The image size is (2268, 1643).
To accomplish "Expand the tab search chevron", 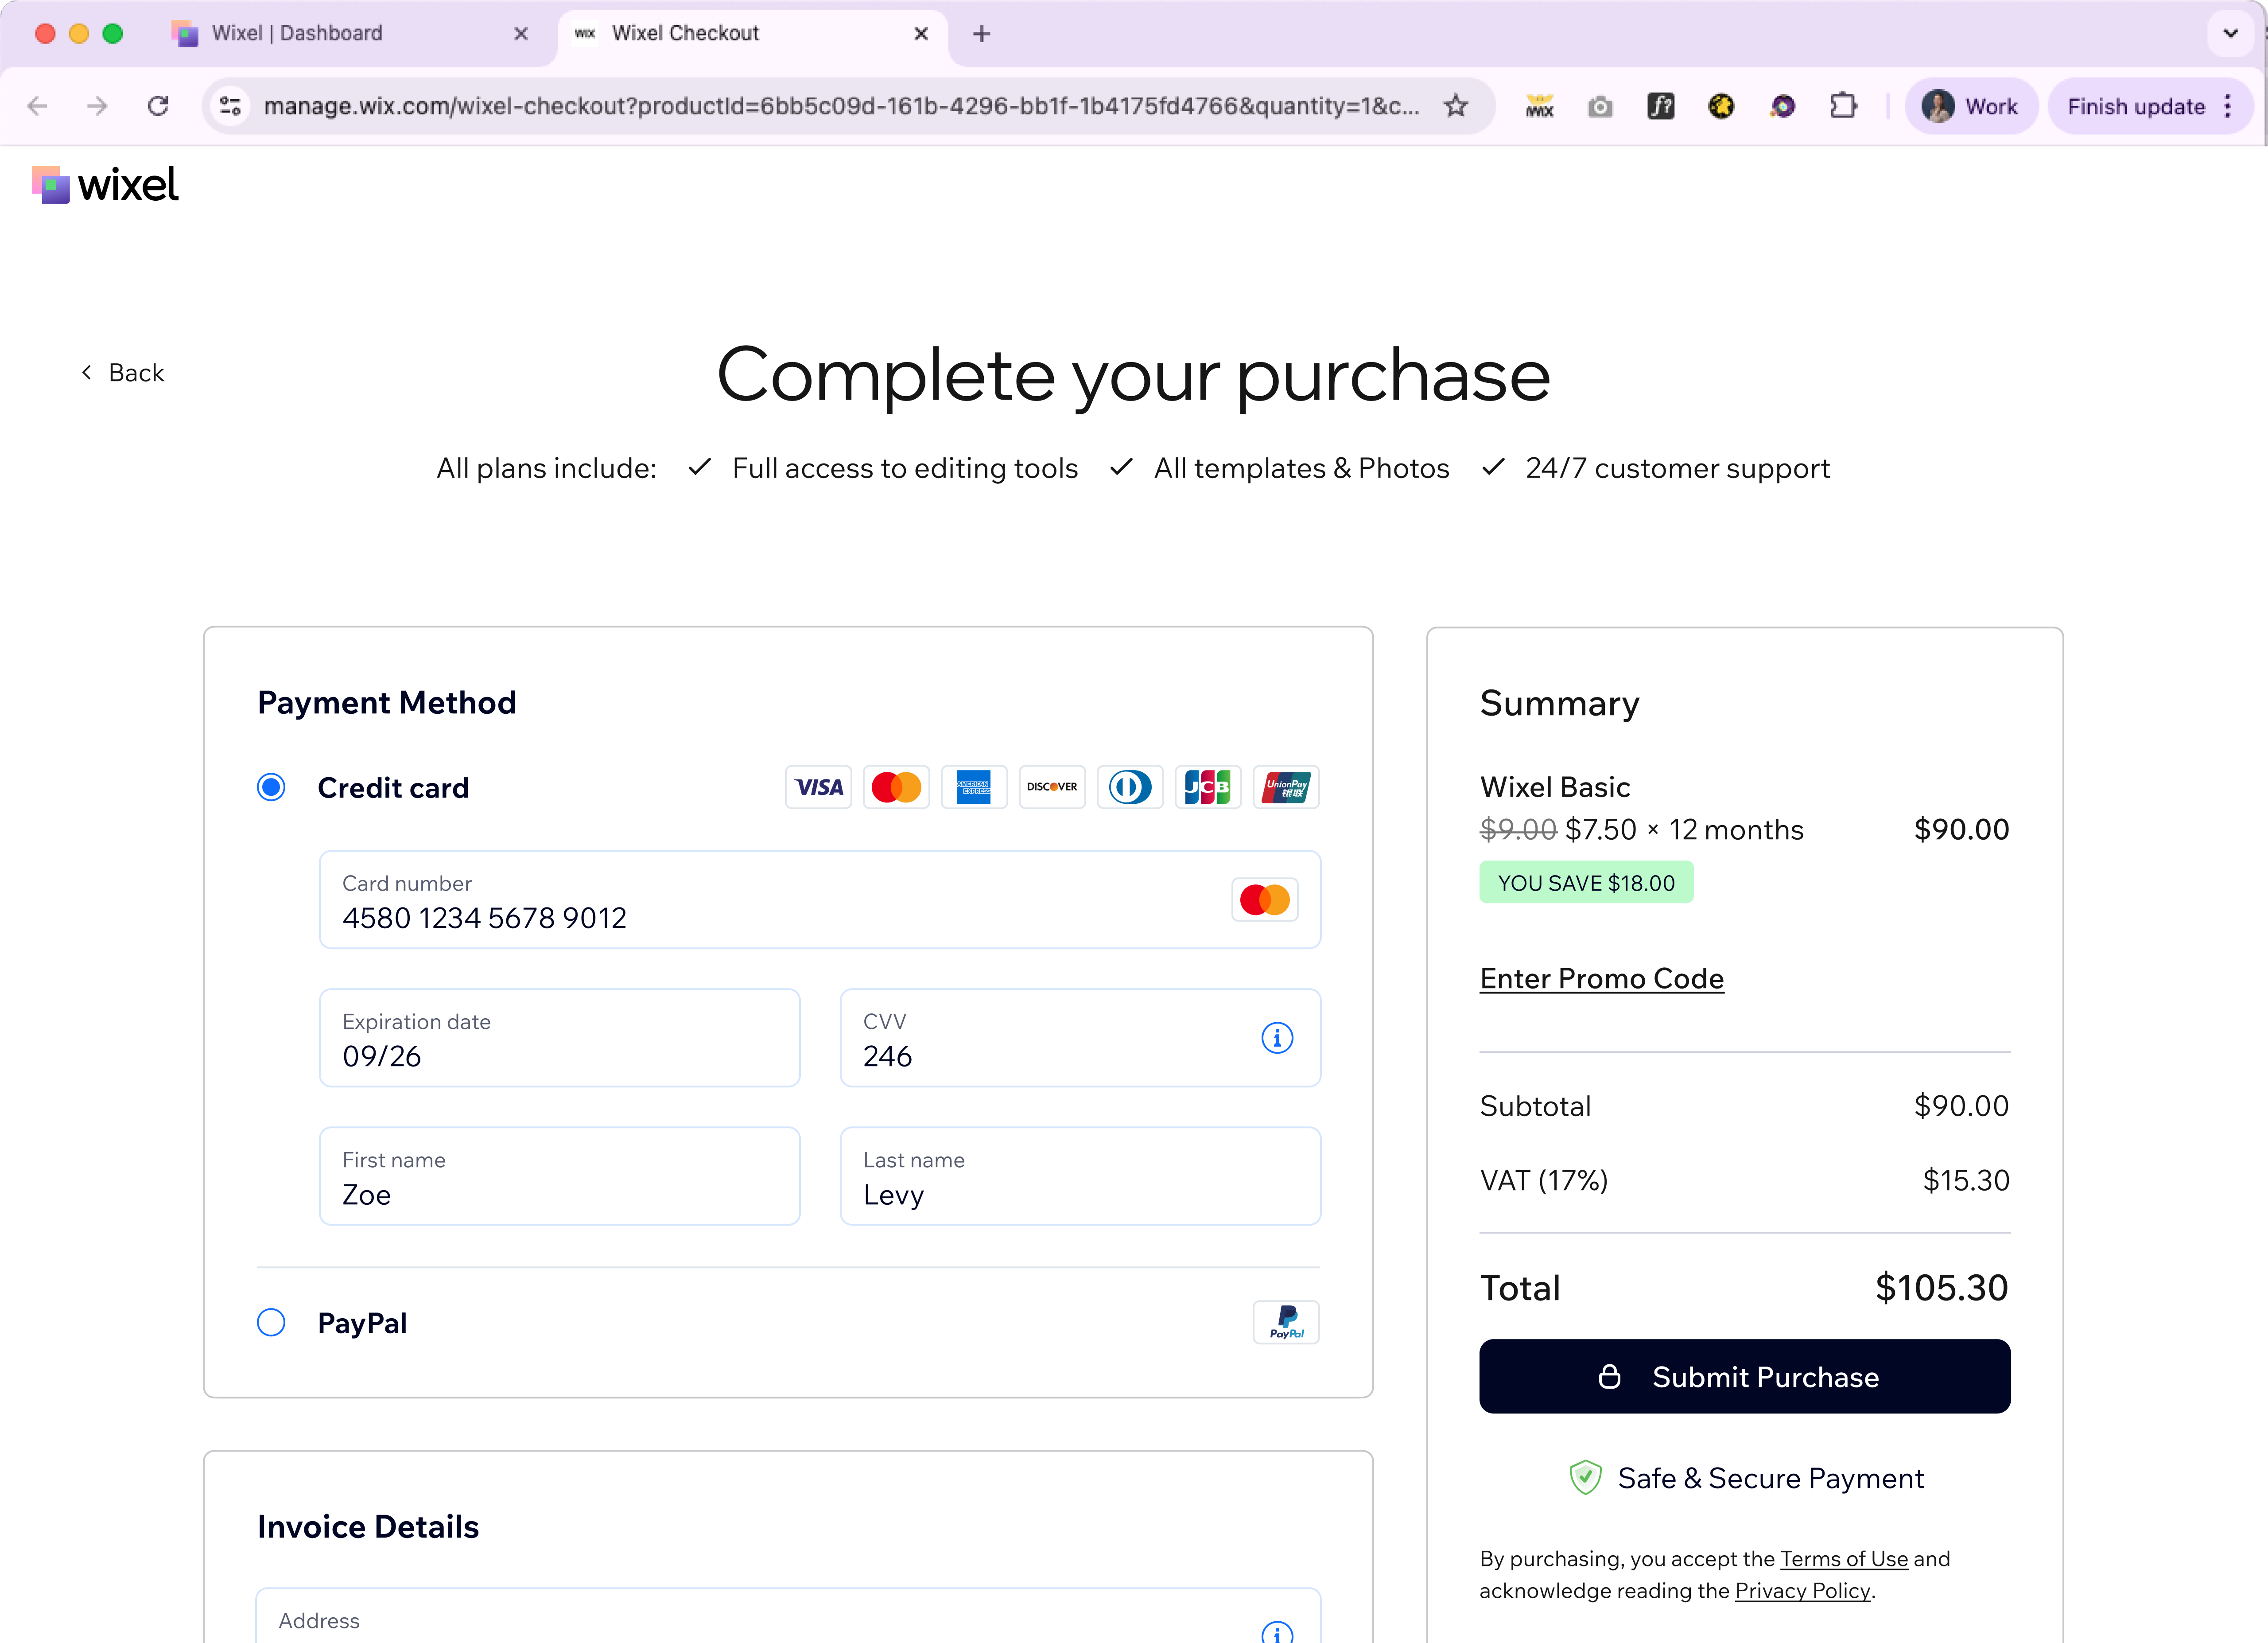I will (x=2230, y=33).
